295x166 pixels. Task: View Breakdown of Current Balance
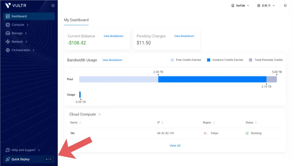[113, 36]
